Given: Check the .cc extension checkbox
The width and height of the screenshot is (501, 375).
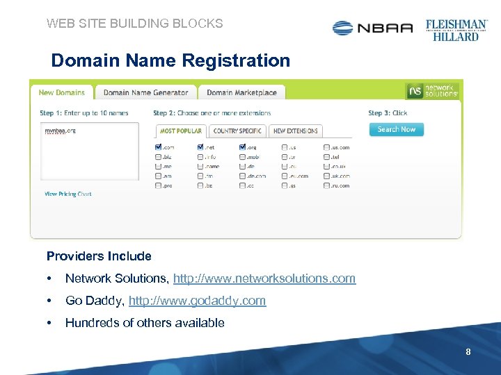Looking at the screenshot, I should (243, 185).
